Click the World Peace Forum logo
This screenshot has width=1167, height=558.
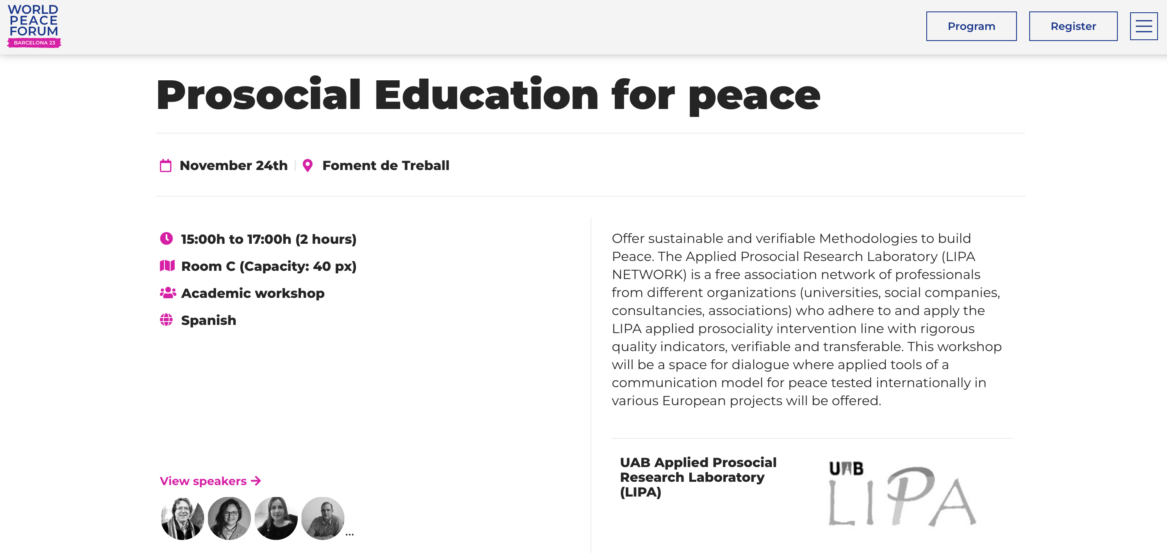(x=34, y=26)
